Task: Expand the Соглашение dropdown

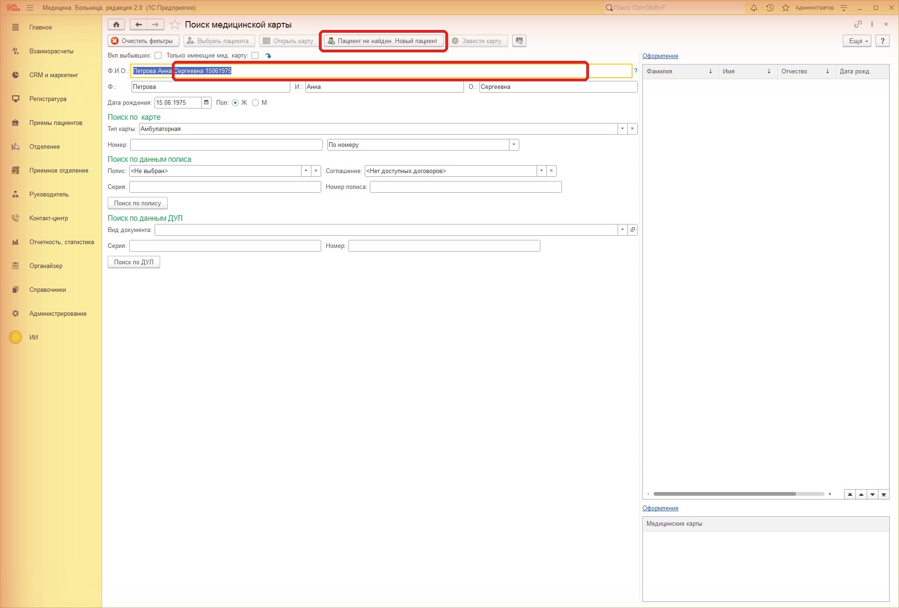Action: point(542,171)
